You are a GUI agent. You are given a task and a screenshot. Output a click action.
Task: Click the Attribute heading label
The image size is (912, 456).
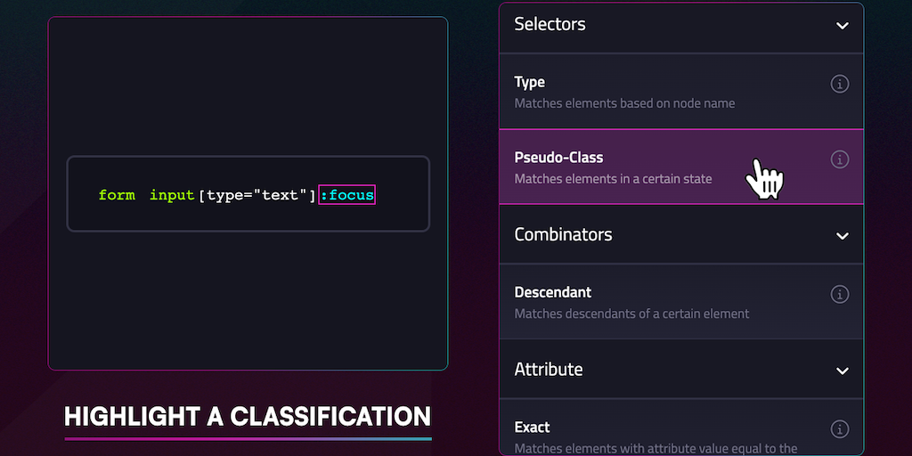(548, 370)
